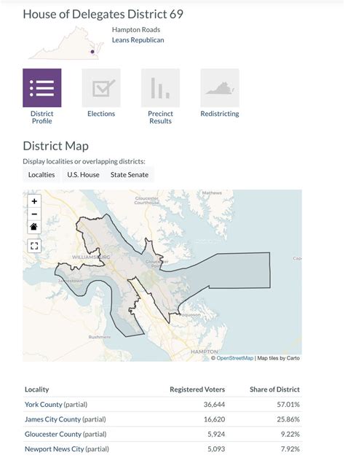Open the James City County link
This screenshot has height=466, width=345.
pos(53,419)
